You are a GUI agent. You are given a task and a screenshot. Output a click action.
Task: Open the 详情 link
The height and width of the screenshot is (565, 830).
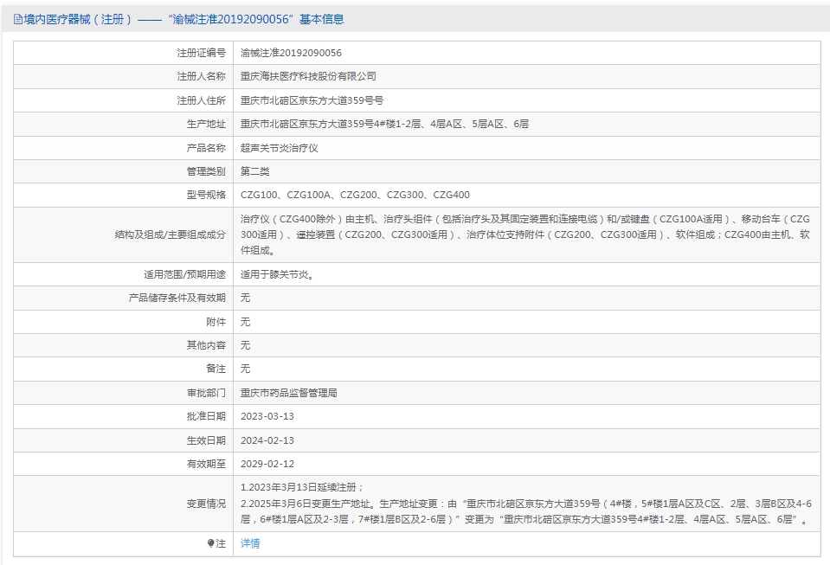(x=250, y=543)
